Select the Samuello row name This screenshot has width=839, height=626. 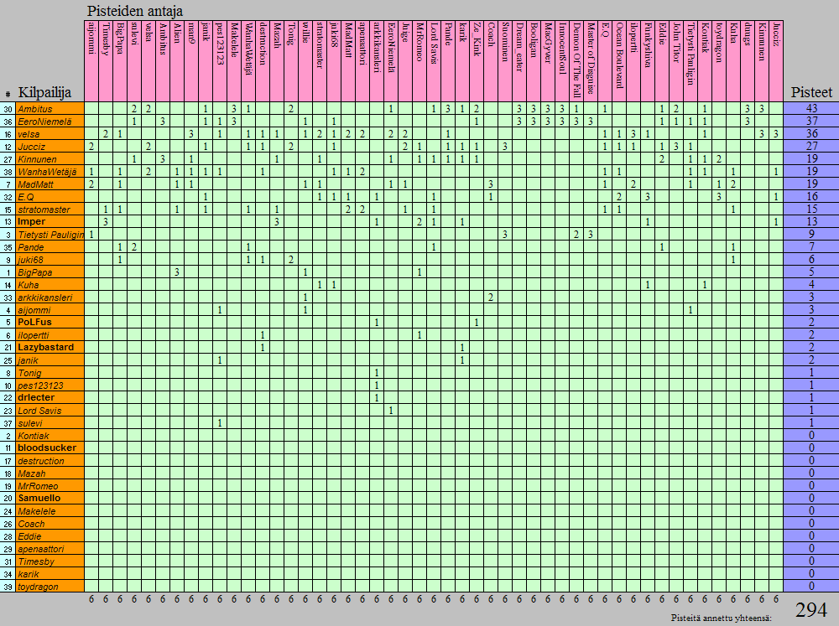click(50, 499)
